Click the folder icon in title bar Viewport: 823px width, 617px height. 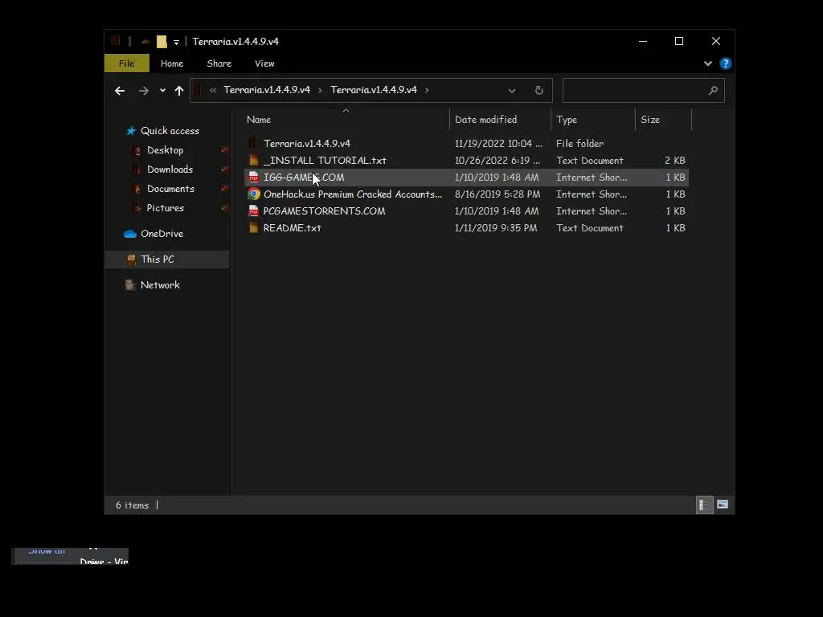coord(162,42)
